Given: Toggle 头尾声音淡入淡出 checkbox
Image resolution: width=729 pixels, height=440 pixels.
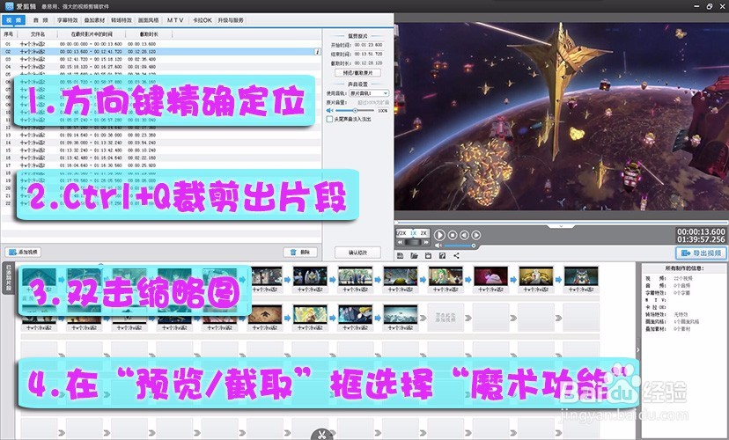Looking at the screenshot, I should (329, 120).
